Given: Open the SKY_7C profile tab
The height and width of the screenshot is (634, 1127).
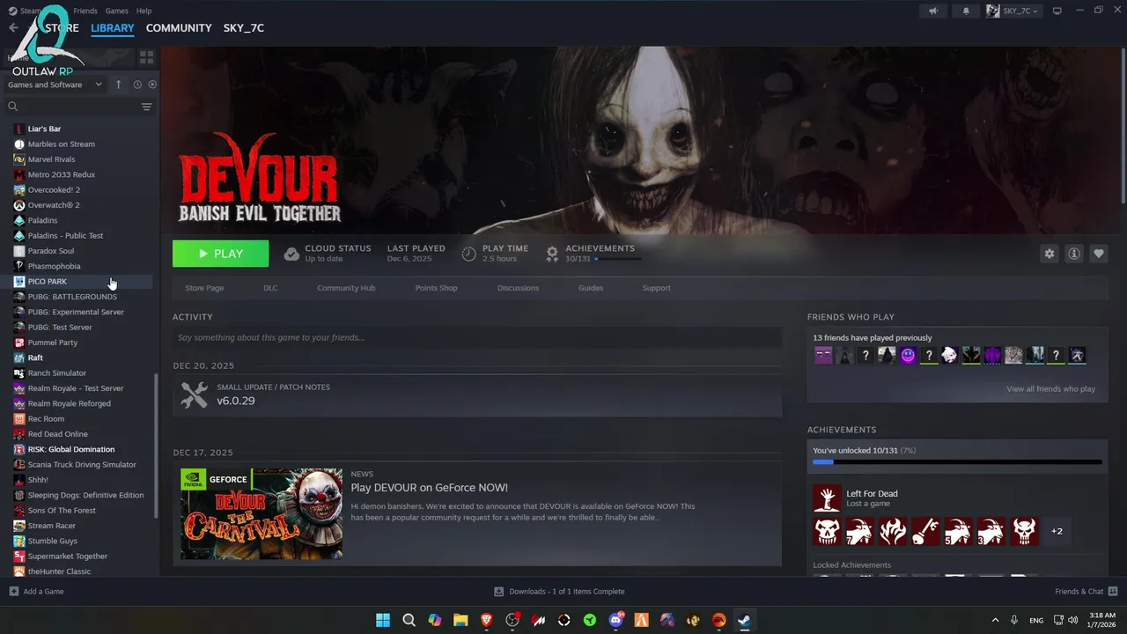Looking at the screenshot, I should [244, 28].
